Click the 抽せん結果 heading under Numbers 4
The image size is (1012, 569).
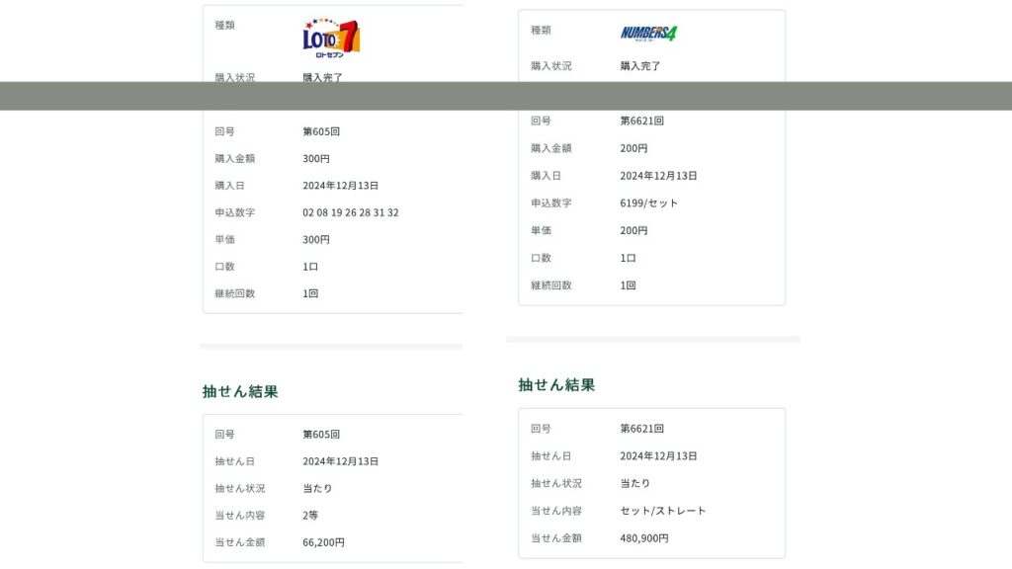pos(556,385)
